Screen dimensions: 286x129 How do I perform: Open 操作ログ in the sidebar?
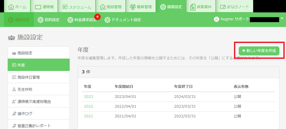coord(39,113)
